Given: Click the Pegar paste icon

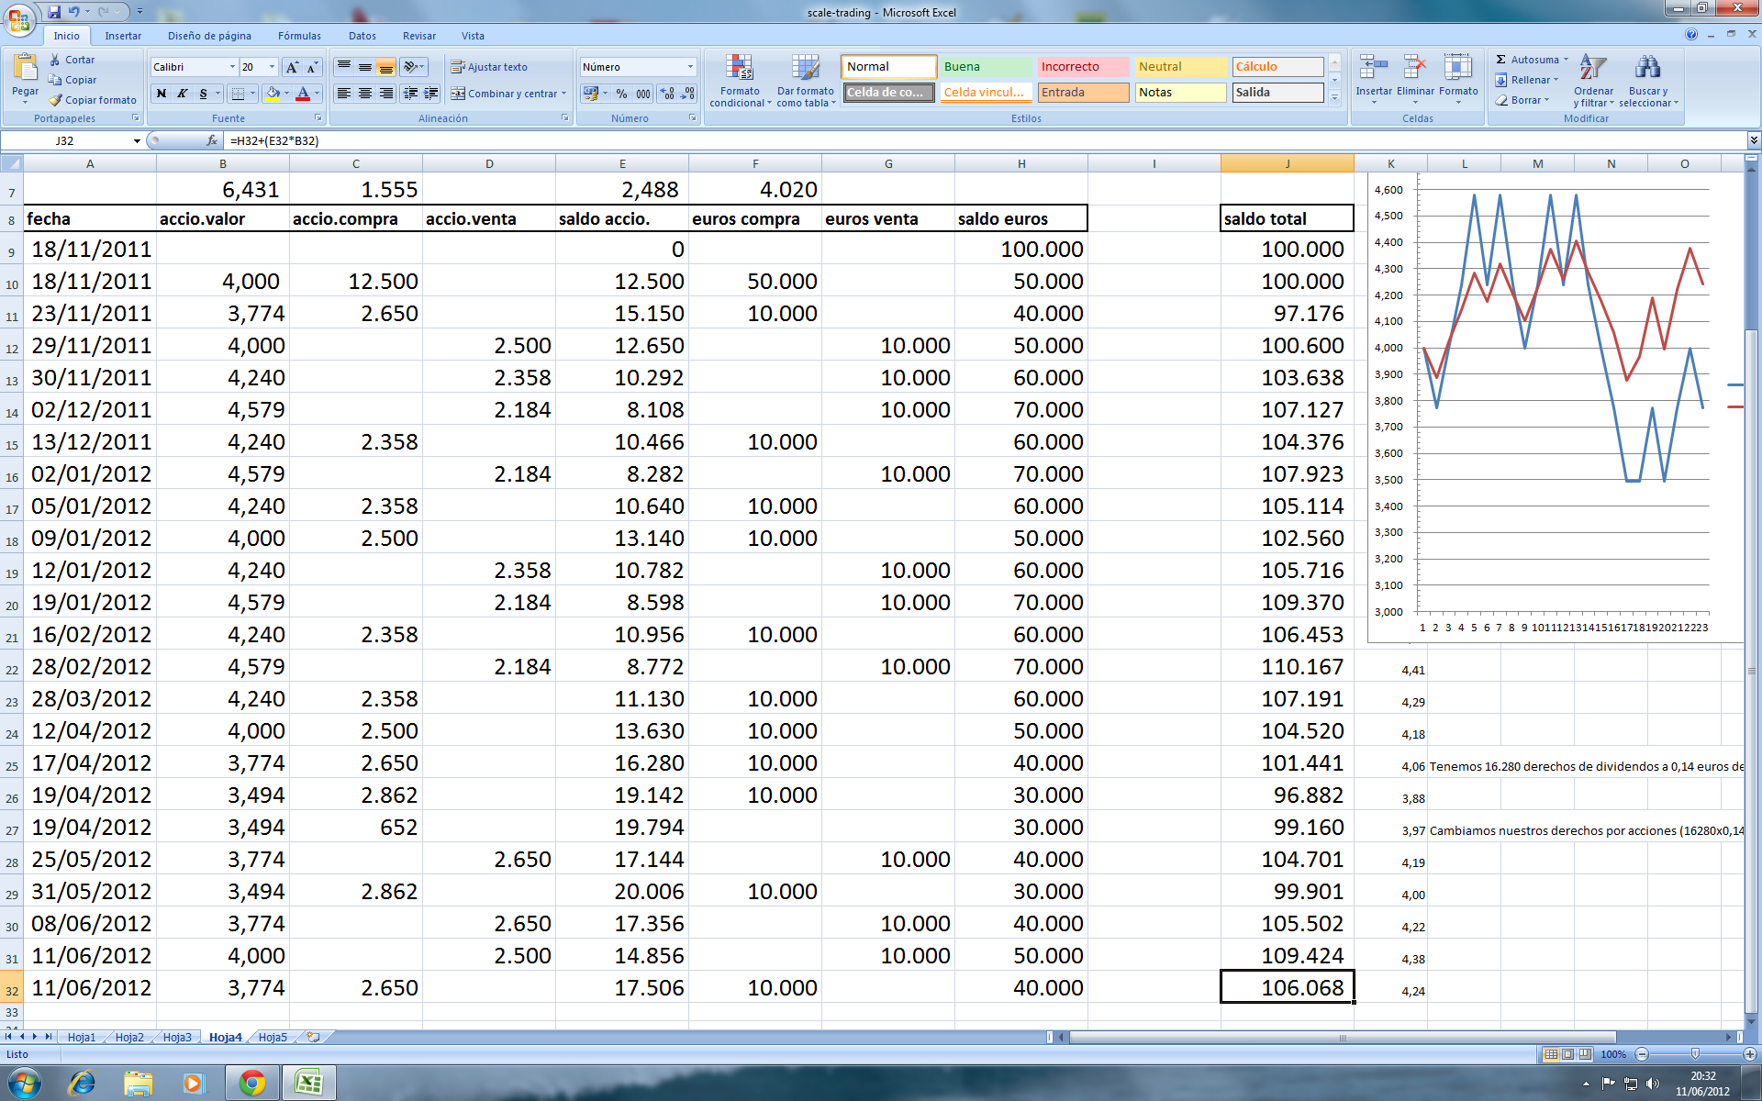Looking at the screenshot, I should (x=25, y=69).
